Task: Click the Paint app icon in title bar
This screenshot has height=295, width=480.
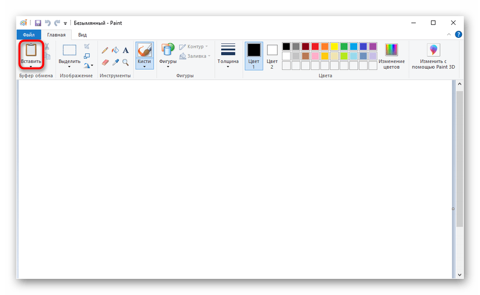Action: (x=24, y=23)
